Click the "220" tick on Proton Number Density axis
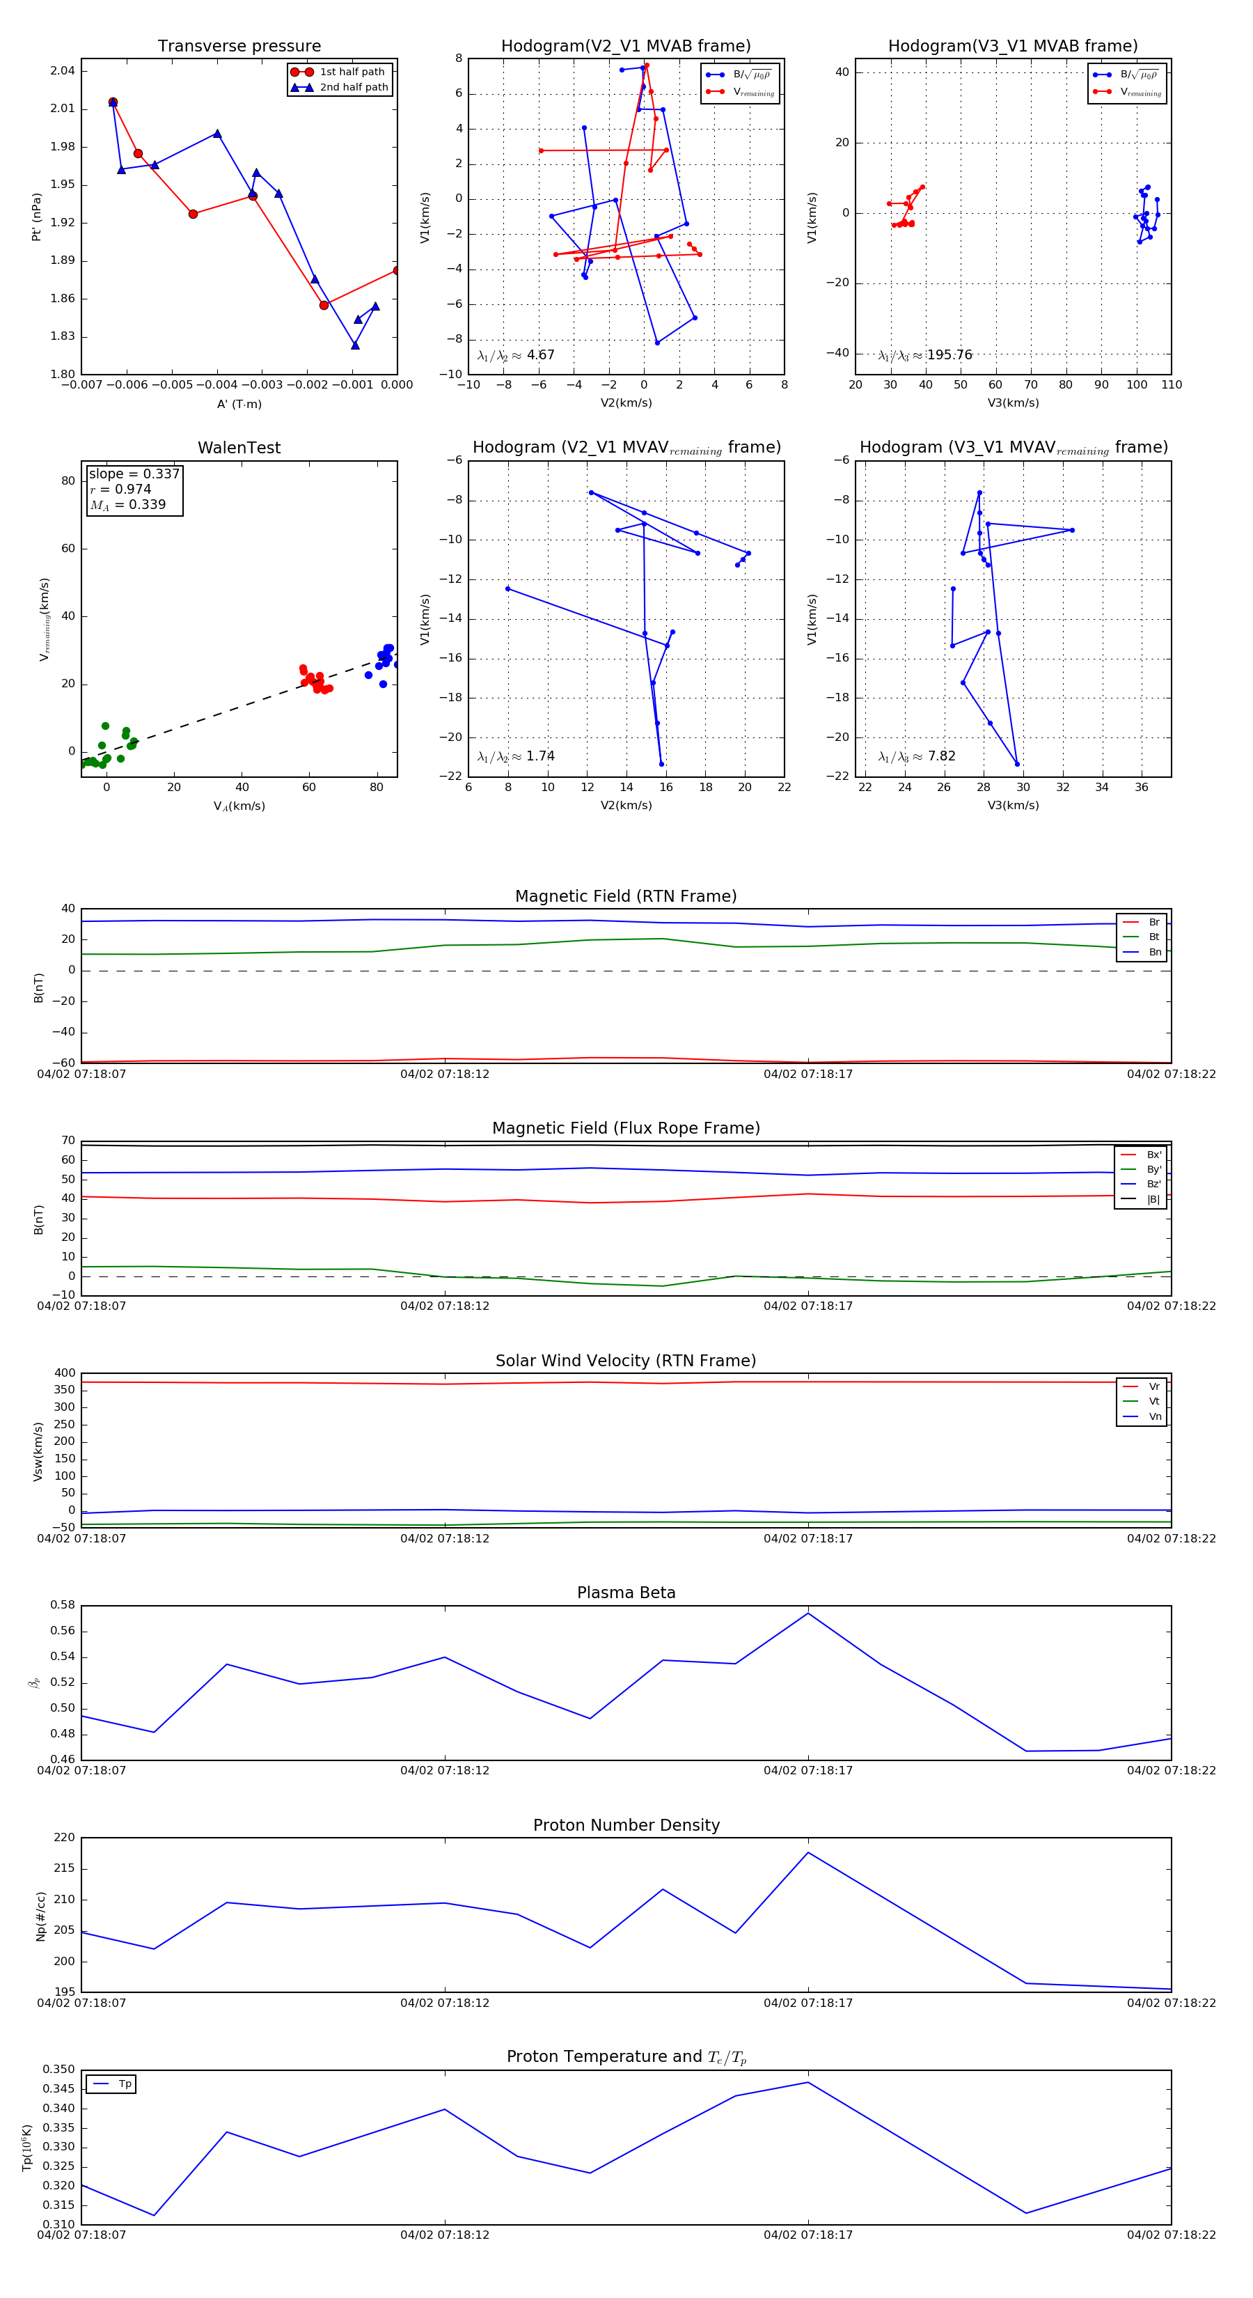The width and height of the screenshot is (1253, 2298). click(x=64, y=1838)
